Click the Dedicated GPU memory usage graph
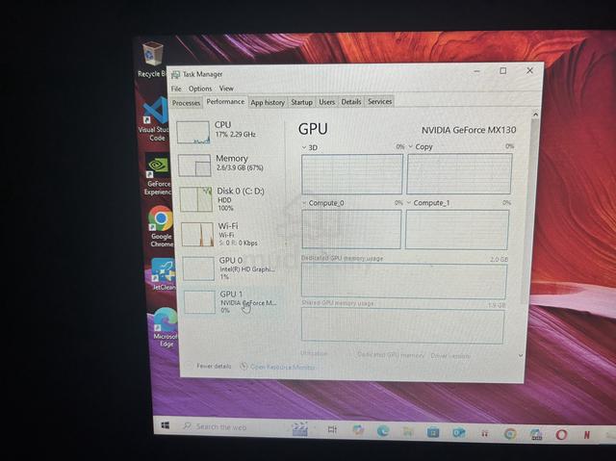The image size is (616, 461). coord(403,280)
